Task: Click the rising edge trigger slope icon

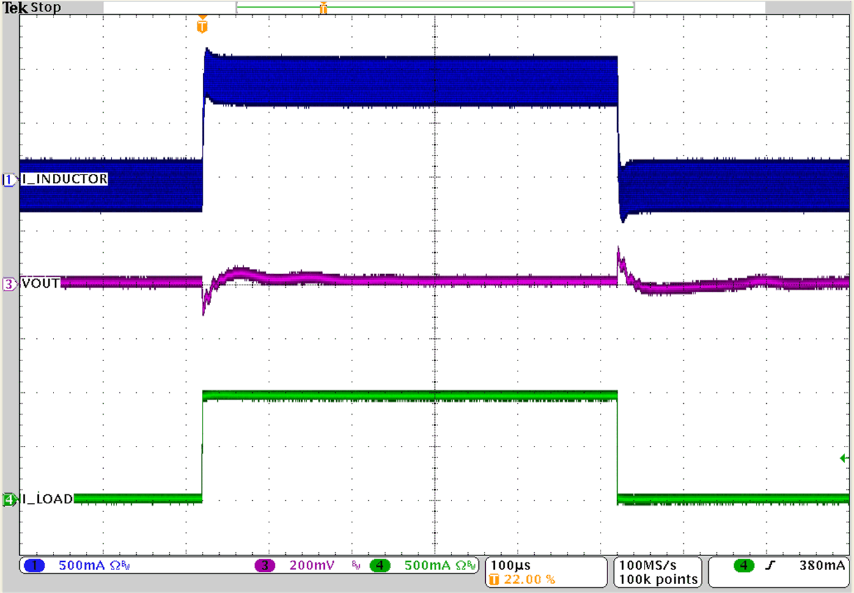Action: 770,565
